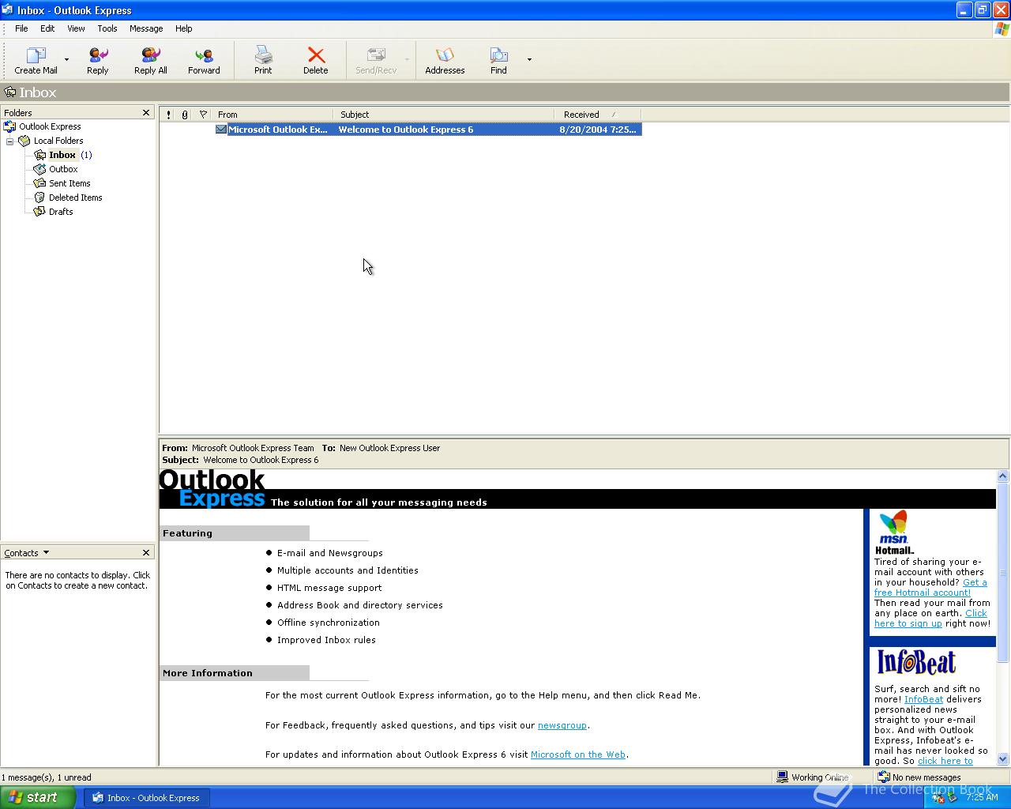The width and height of the screenshot is (1011, 809).
Task: Open the Create Mail stationery dropdown arrow
Action: point(66,59)
